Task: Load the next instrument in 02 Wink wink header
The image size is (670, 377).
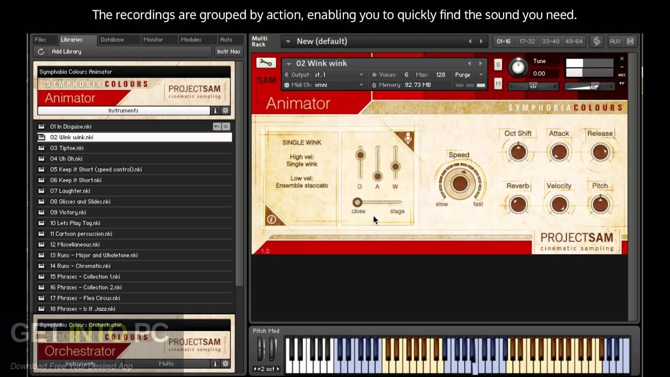Action: pos(480,63)
